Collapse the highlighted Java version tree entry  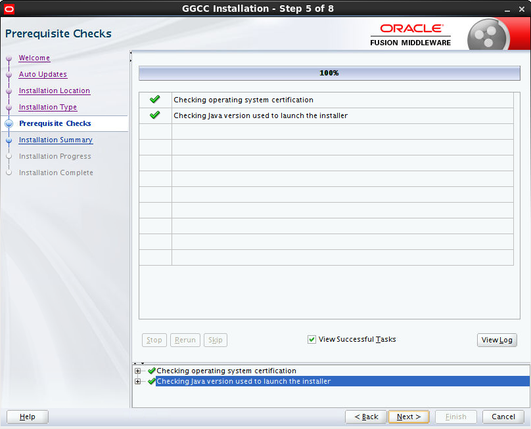tap(137, 381)
